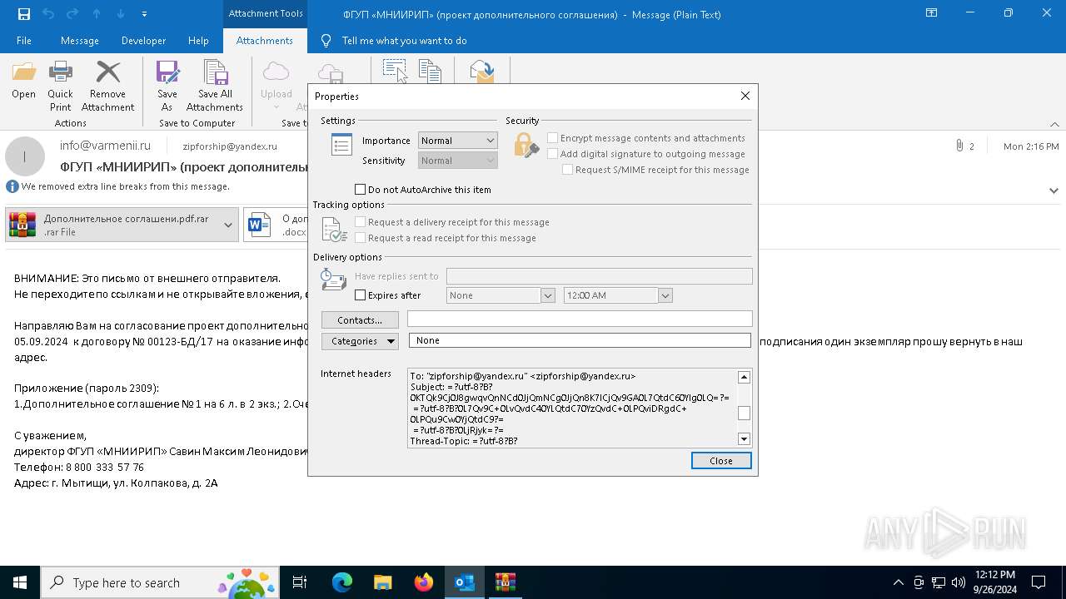
Task: Open the Expires after time dropdown
Action: (665, 295)
